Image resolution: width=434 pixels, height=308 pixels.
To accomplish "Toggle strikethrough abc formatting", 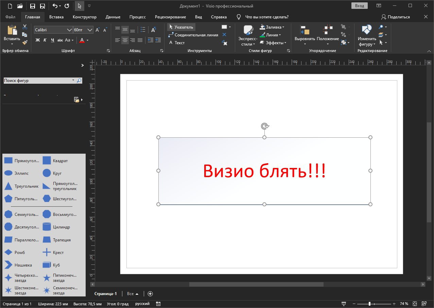I will tap(60, 40).
